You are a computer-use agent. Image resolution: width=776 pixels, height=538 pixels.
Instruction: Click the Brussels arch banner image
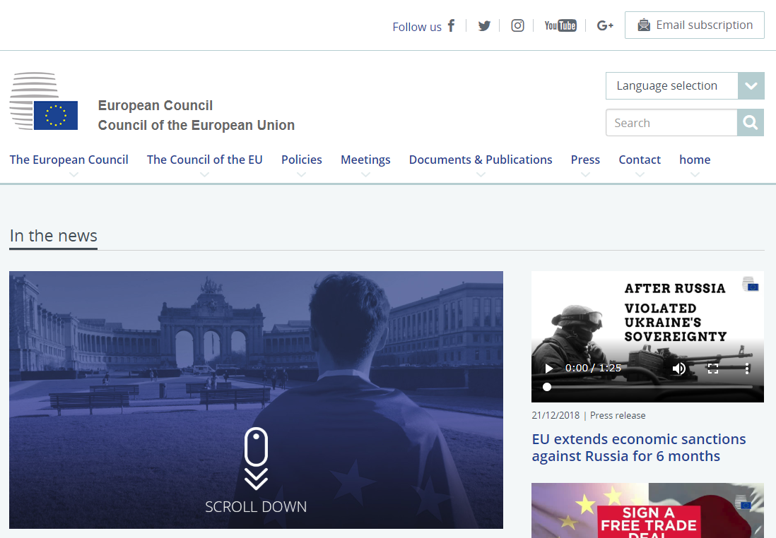tap(256, 400)
